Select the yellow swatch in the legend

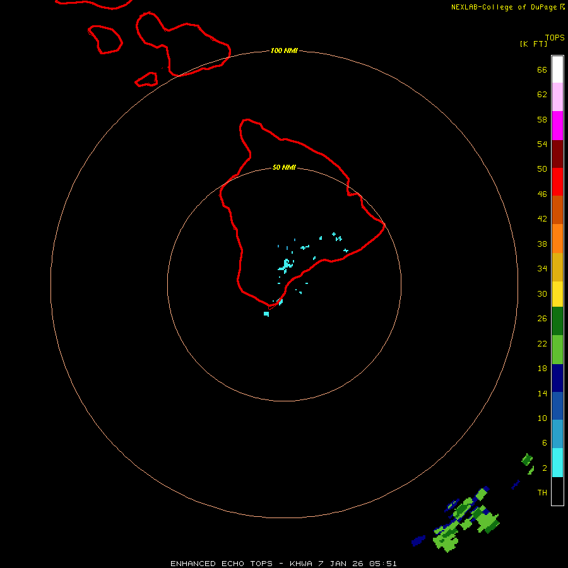[x=557, y=293]
